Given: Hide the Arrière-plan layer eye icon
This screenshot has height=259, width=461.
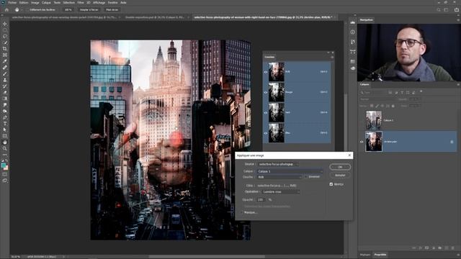Looking at the screenshot, I should tap(362, 142).
